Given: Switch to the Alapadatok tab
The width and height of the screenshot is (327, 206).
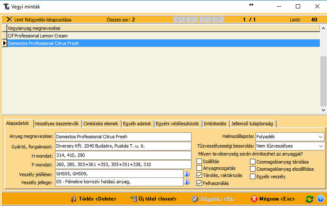Looking at the screenshot, I should tap(18, 123).
